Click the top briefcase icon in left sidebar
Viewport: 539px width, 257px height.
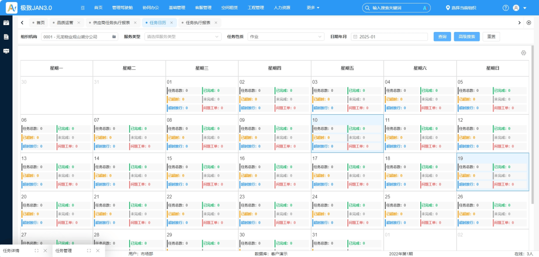tap(6, 23)
